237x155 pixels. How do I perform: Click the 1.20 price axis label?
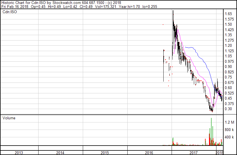(x=228, y=45)
